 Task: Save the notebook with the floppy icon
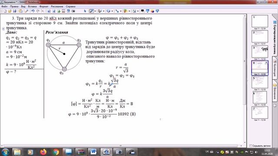click(x=15, y=11)
